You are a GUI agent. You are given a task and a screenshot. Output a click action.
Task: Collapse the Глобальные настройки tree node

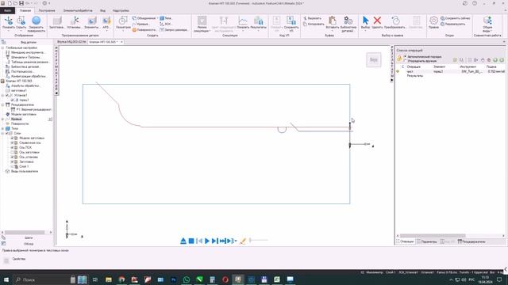[2, 47]
